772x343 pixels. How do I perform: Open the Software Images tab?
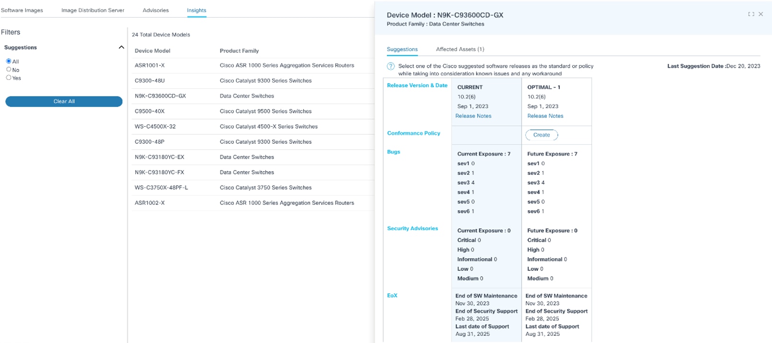[22, 10]
